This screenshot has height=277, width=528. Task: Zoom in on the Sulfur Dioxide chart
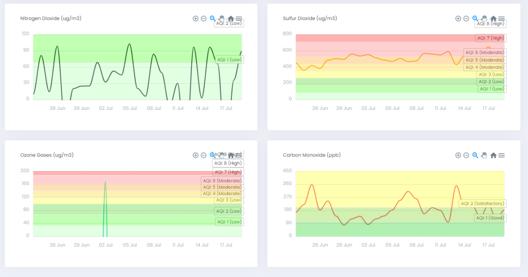[x=458, y=18]
